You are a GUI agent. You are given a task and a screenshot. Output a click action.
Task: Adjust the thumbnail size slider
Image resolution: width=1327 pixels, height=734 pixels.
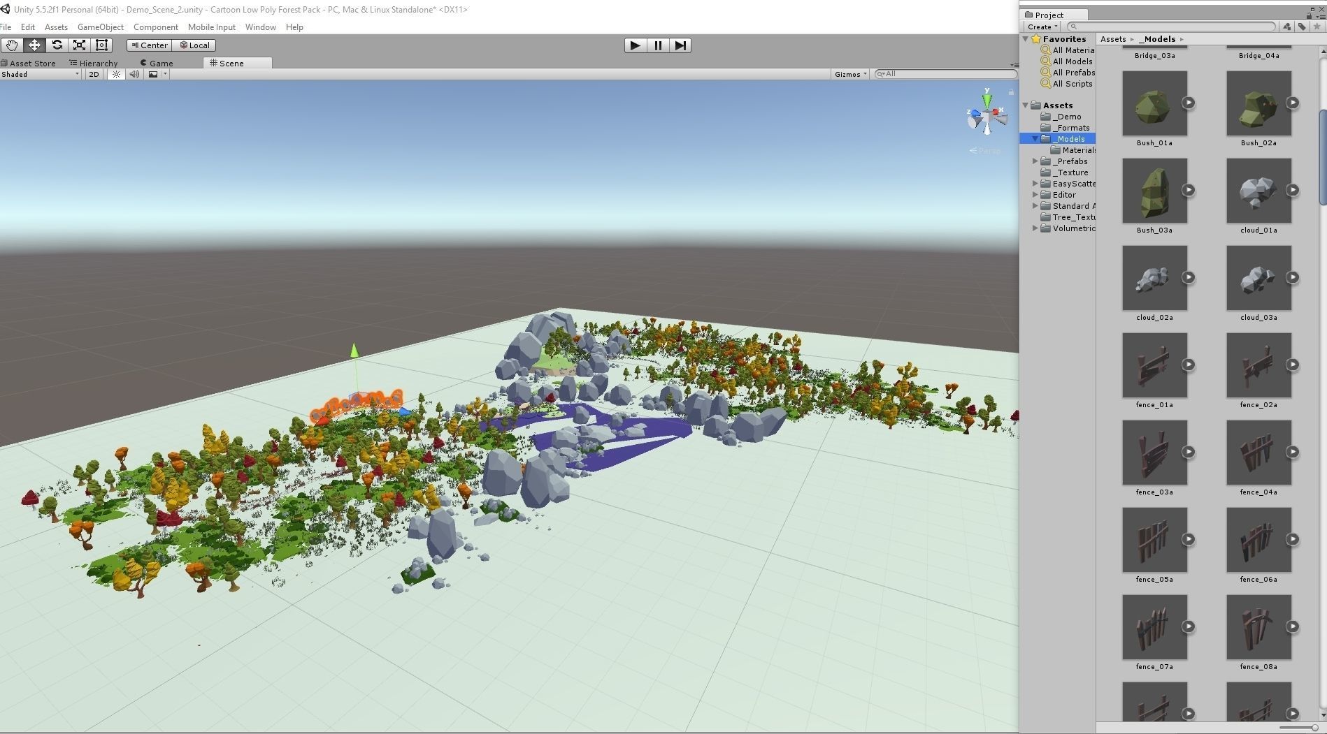[x=1299, y=728]
